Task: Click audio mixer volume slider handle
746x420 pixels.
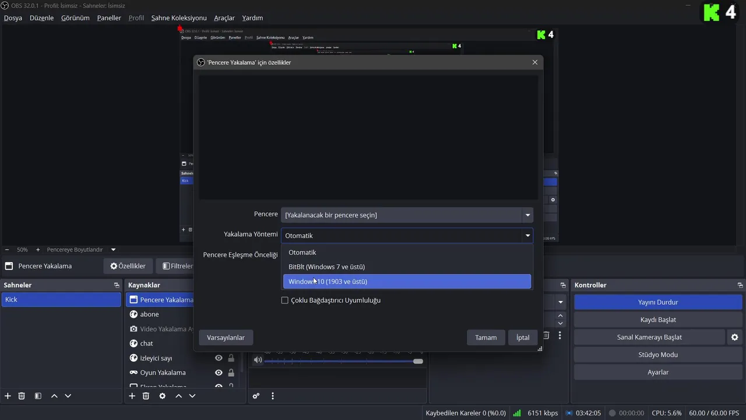Action: coord(418,361)
